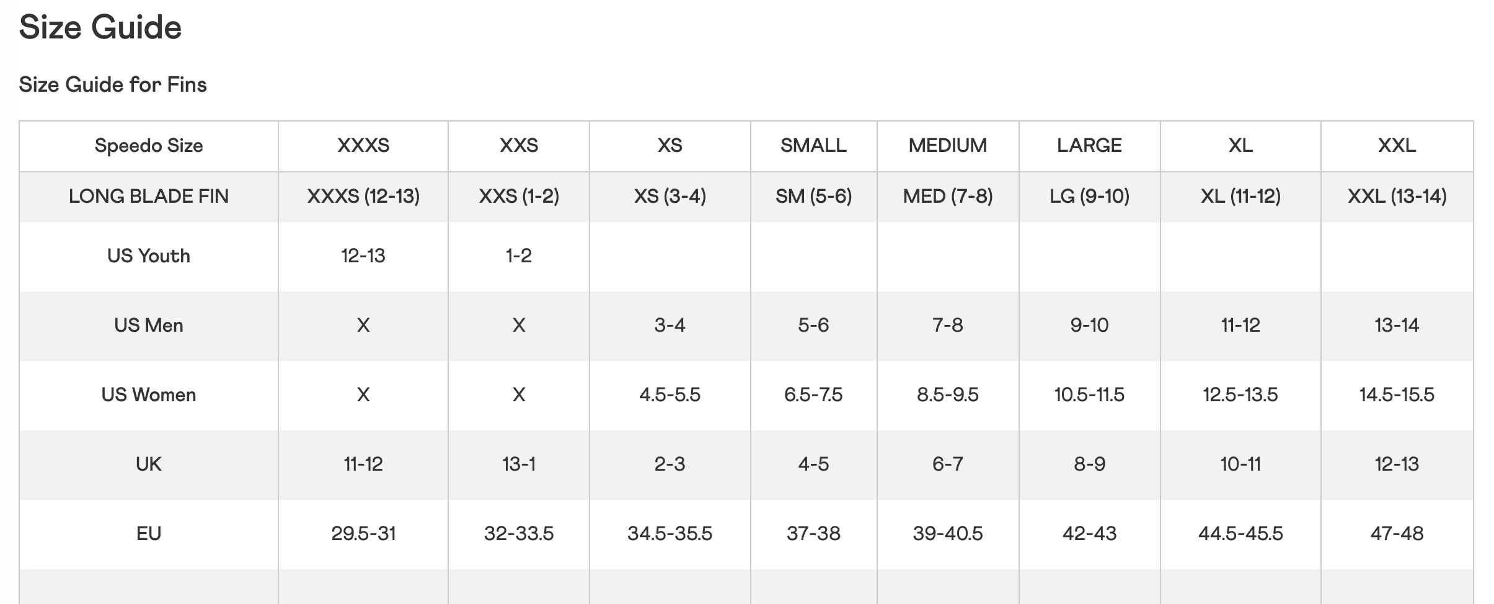The image size is (1494, 604).
Task: Click the MEDIUM column header
Action: point(947,146)
